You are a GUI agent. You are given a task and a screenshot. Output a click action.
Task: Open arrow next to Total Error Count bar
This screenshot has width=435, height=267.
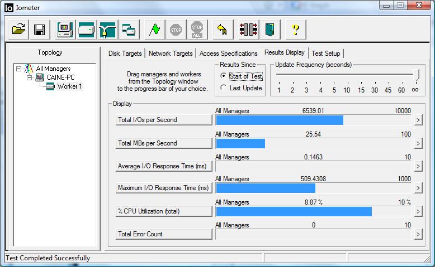point(418,235)
